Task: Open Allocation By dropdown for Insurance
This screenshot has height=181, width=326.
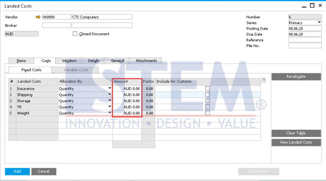Action: pos(110,89)
